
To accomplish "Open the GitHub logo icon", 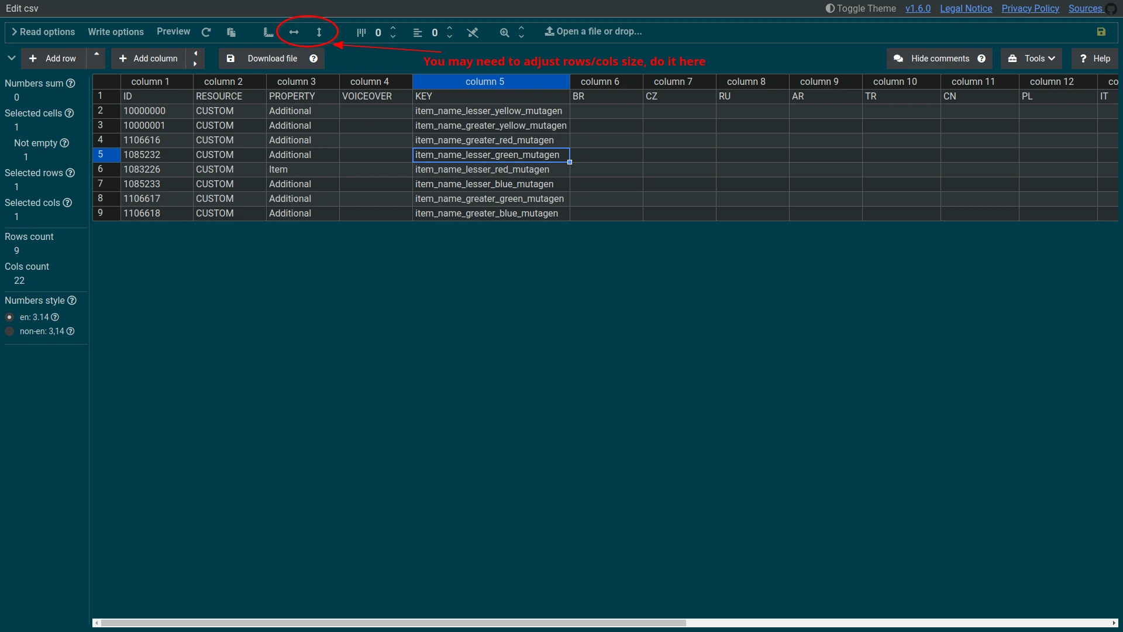I will click(1111, 9).
